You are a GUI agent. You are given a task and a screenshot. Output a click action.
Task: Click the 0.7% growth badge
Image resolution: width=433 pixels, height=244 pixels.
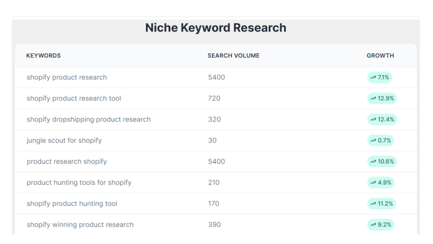point(381,140)
